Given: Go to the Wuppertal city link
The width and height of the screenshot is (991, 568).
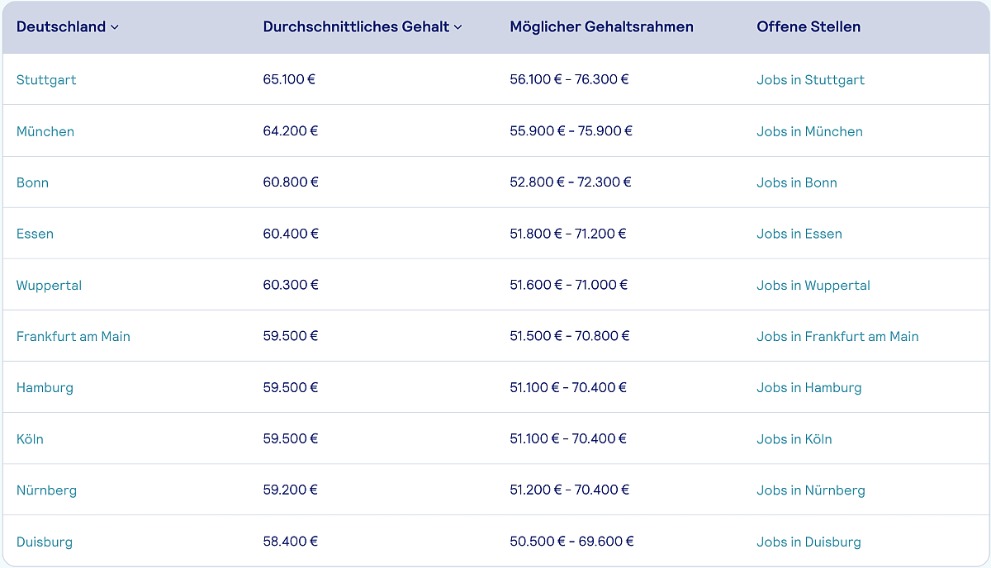Looking at the screenshot, I should coord(49,286).
